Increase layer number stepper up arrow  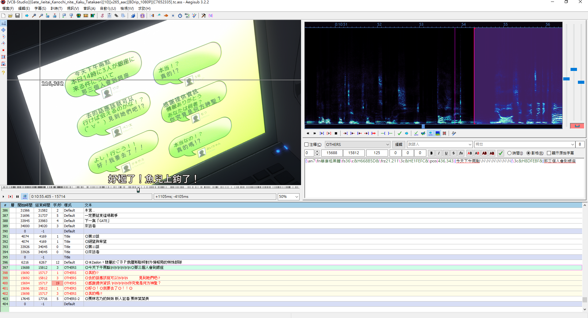point(317,151)
